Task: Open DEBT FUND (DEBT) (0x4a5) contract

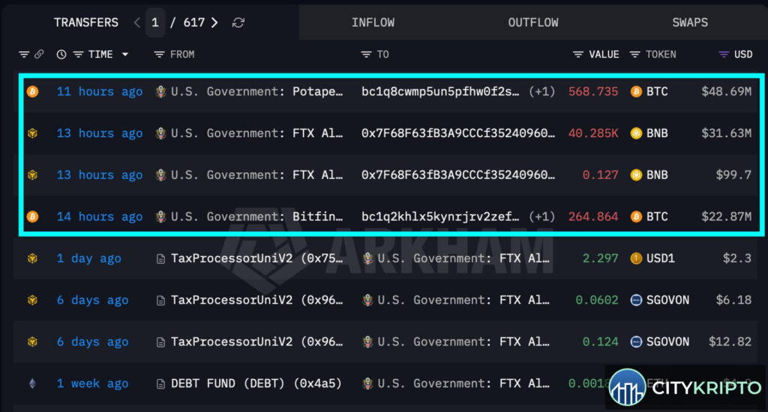Action: point(256,383)
